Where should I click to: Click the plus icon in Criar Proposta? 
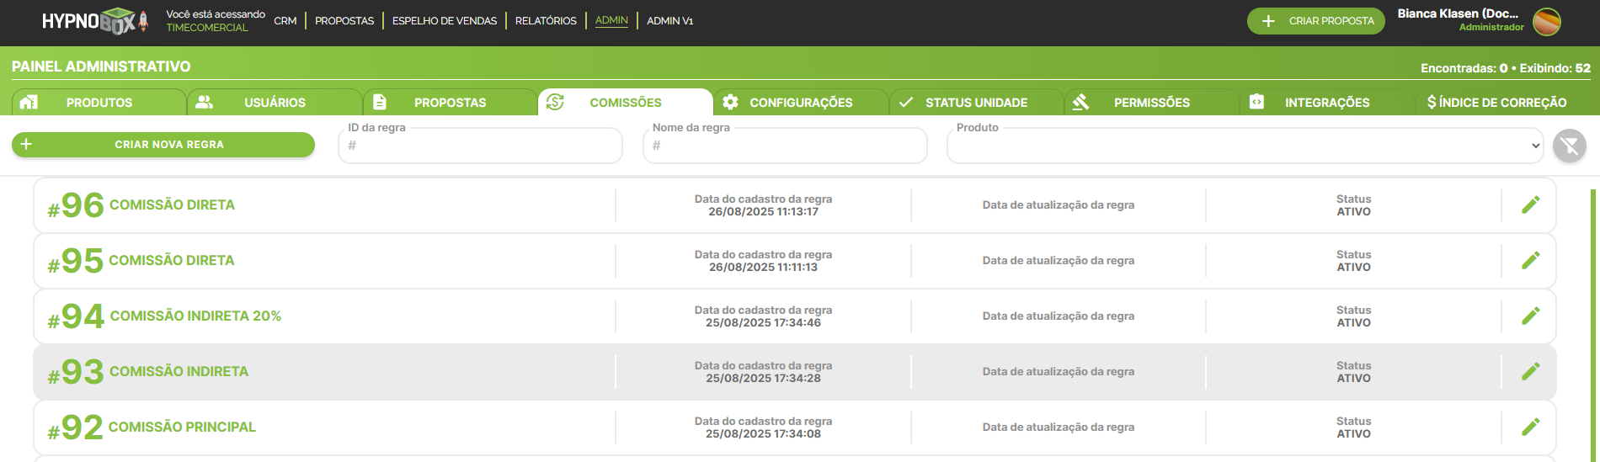click(1268, 21)
